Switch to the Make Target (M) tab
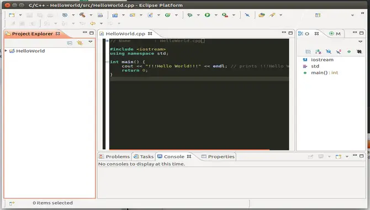The image size is (370, 210). coord(335,34)
